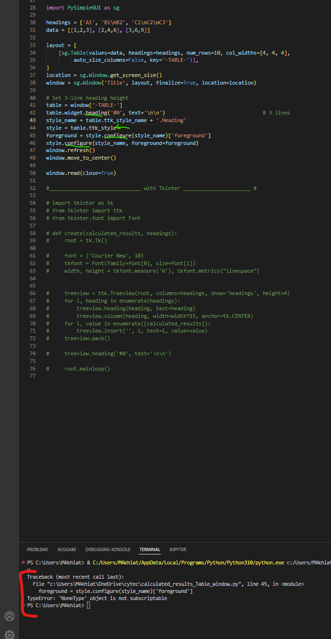Screen dimensions: 331x639
Task: Open the AUSGABE panel
Action: (x=67, y=549)
